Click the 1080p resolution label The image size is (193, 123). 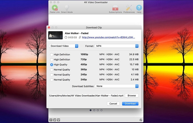84,54
